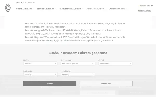The width and height of the screenshot is (156, 97).
Task: Click the Autohaus Medlich logo
Action: coord(146,6)
